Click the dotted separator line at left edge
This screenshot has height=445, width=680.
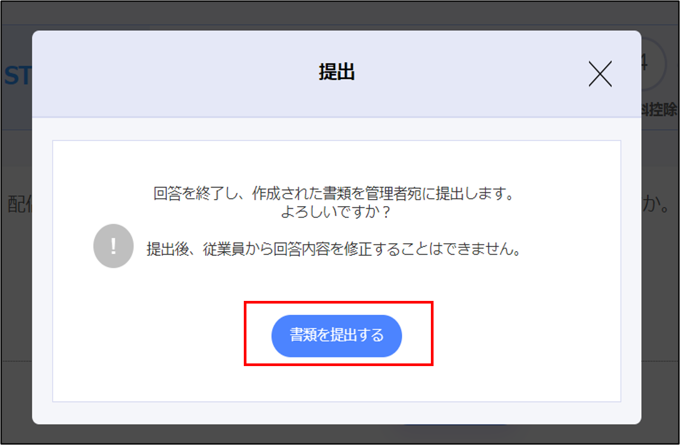[x=16, y=361]
